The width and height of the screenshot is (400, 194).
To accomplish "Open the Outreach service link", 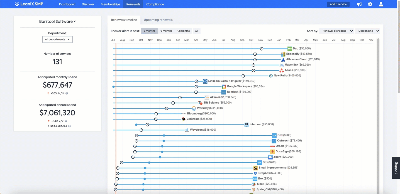I will point(283,141).
